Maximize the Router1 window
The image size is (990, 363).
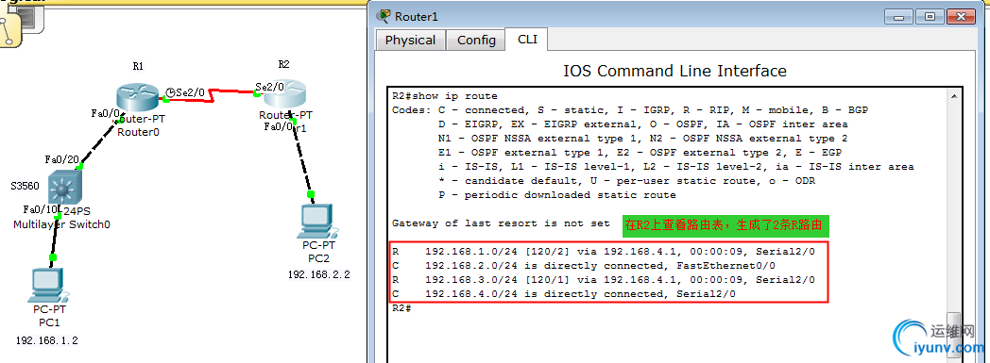click(x=930, y=17)
